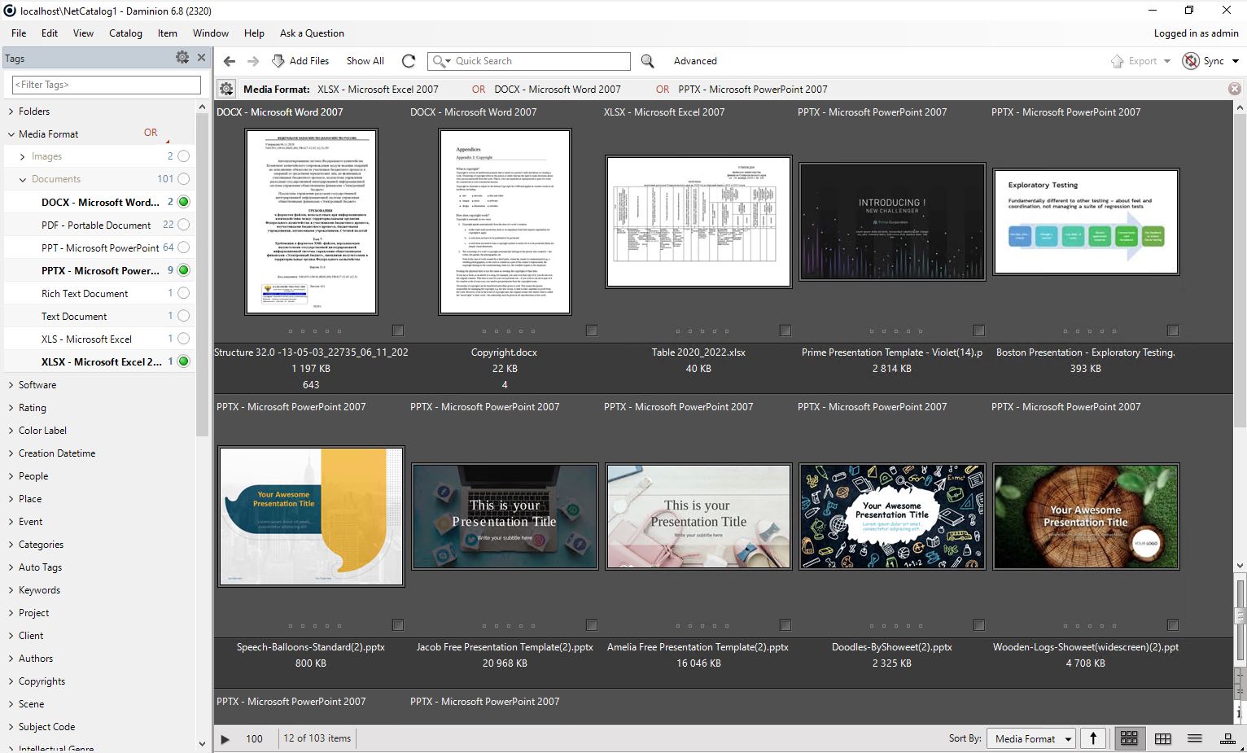Expand the Images tag category
This screenshot has height=753, width=1247.
21,155
